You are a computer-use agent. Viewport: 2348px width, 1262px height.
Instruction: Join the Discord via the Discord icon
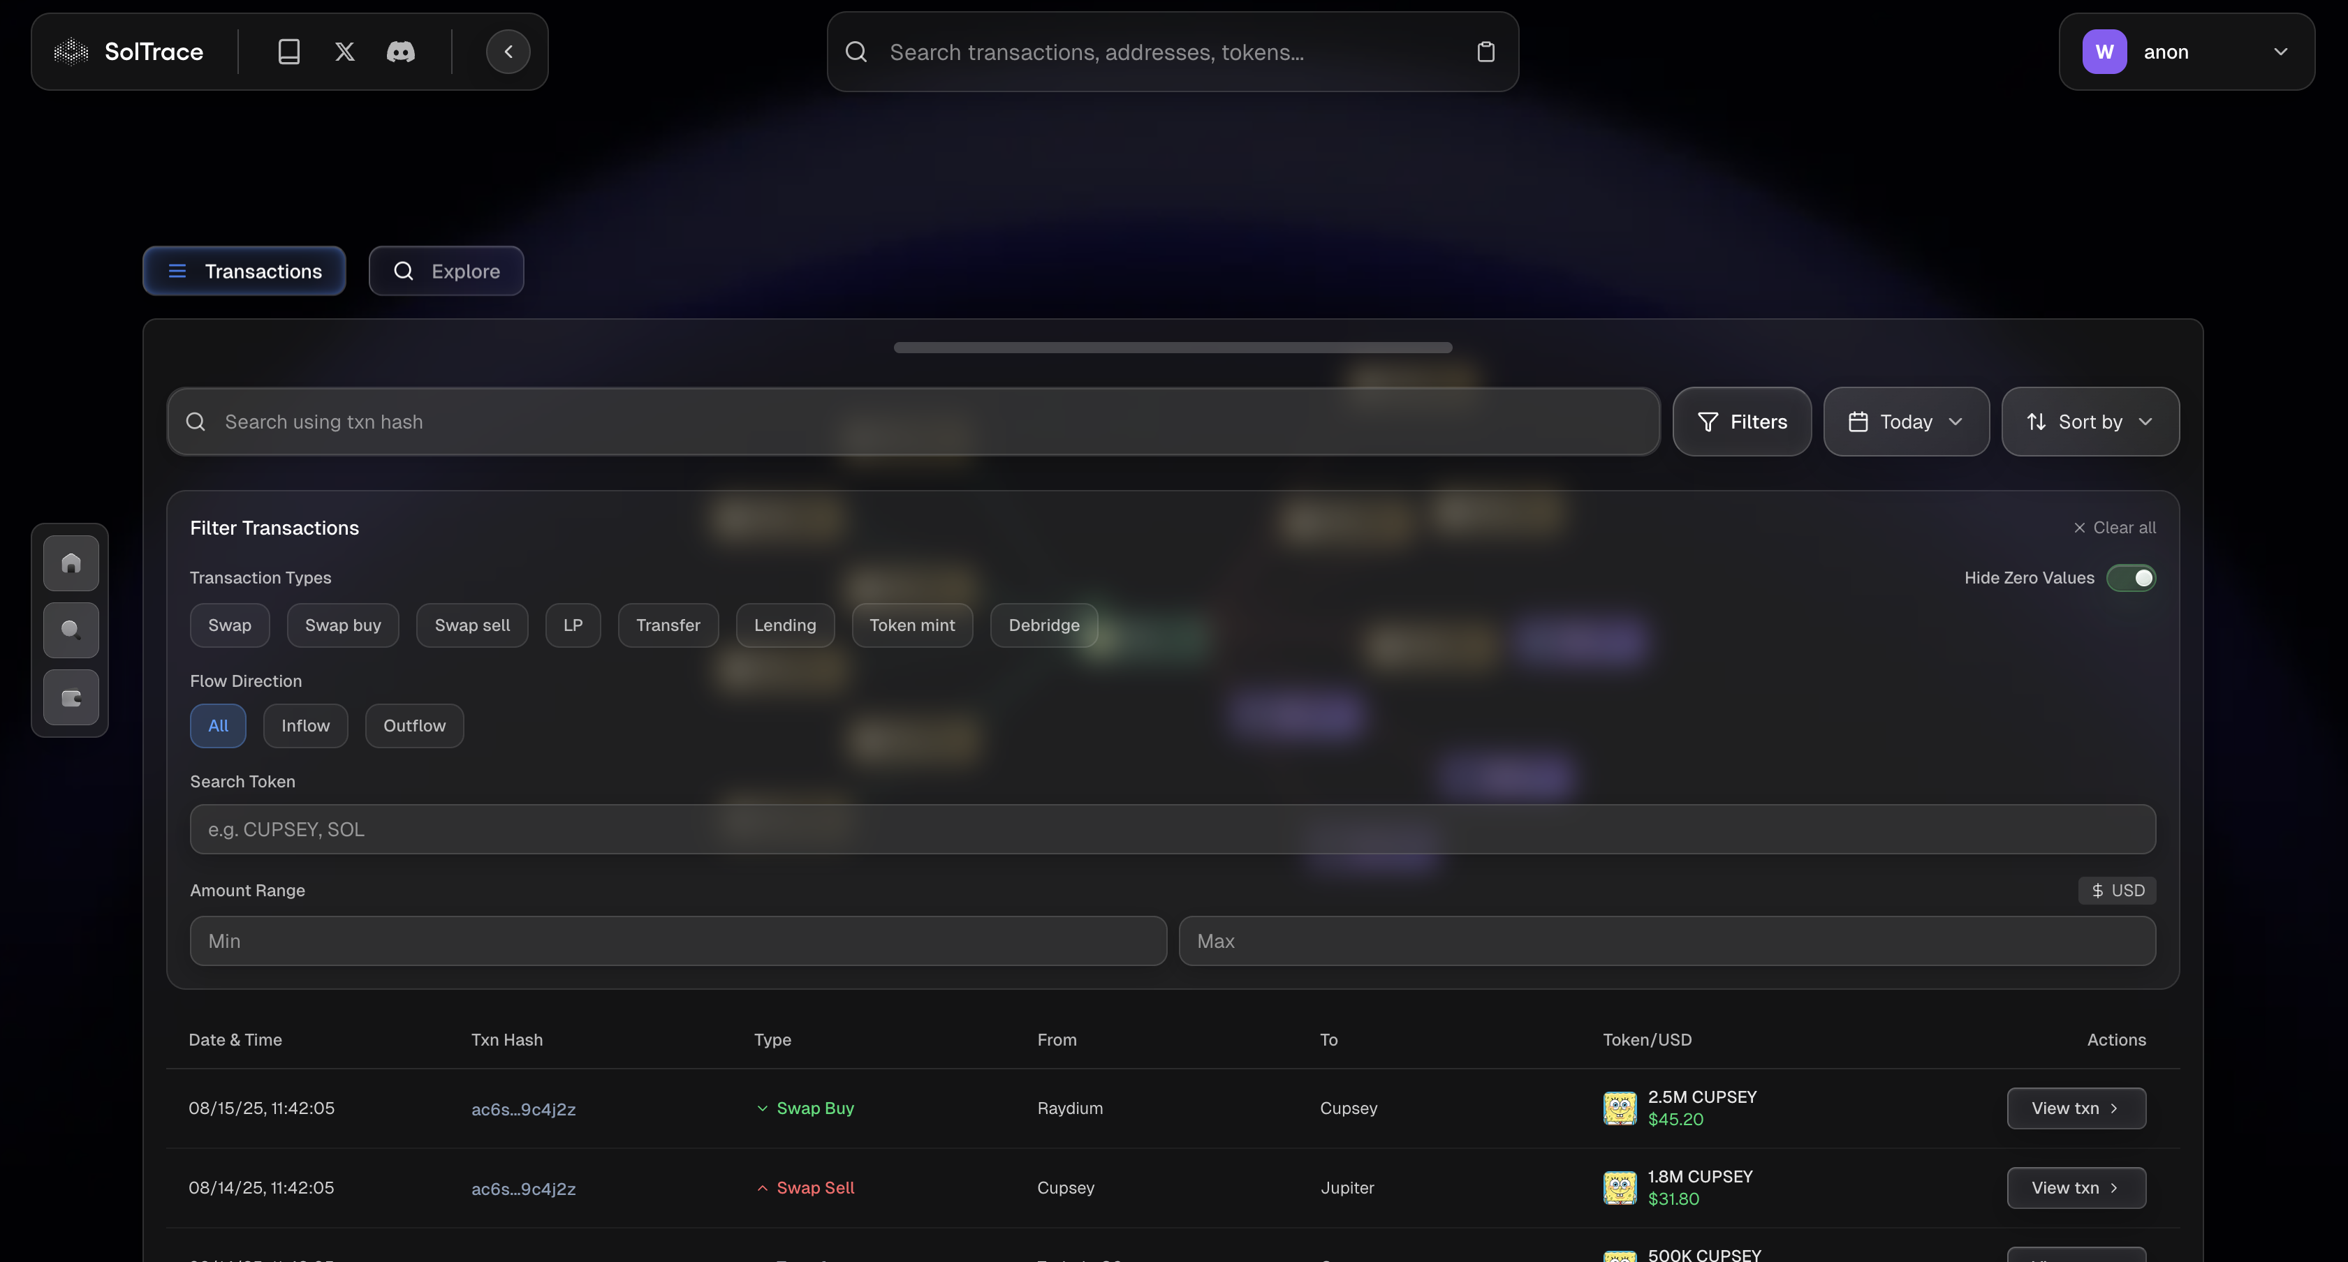click(x=402, y=51)
